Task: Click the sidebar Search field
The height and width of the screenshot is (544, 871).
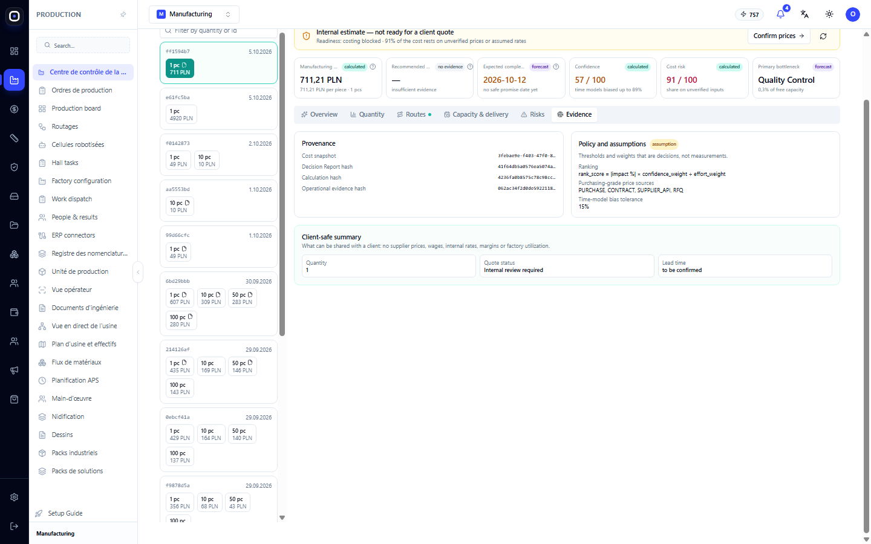Action: [83, 45]
